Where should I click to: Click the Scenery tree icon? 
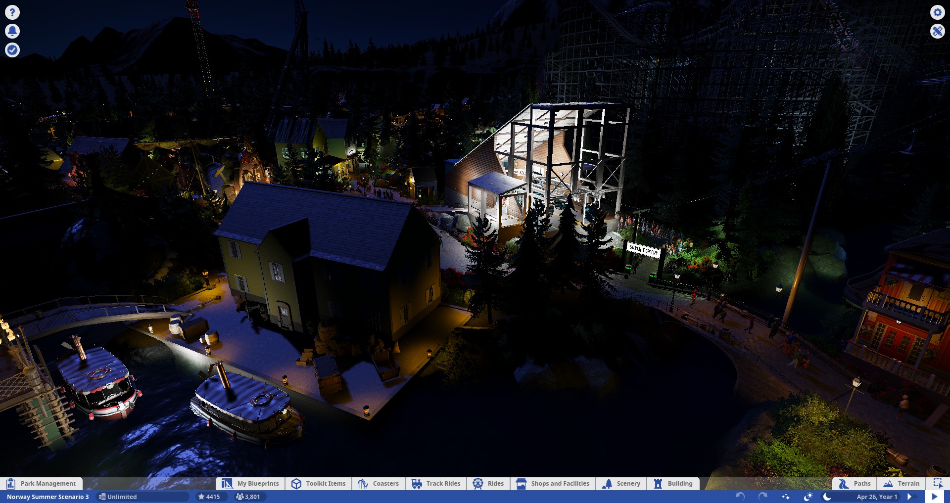pos(607,484)
